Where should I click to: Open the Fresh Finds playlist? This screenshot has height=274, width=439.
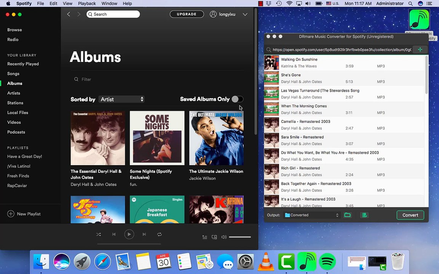18,176
